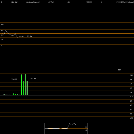The image size is (134, 134).
Task: Click the RSI value 33.34 label
Action: click(x=29, y=36)
